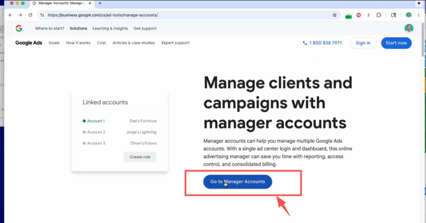Open site information icon in address bar
The width and height of the screenshot is (426, 223).
point(42,15)
